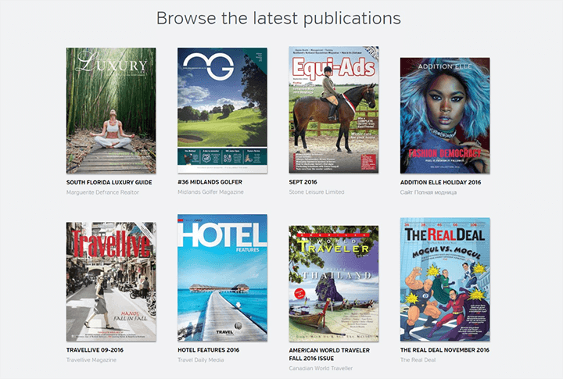Click THE REAL DEAL NOVEMBER 2016 title
563x379 pixels.
(x=445, y=350)
